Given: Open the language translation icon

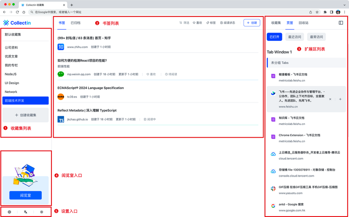Looking at the screenshot, I should tap(26, 212).
